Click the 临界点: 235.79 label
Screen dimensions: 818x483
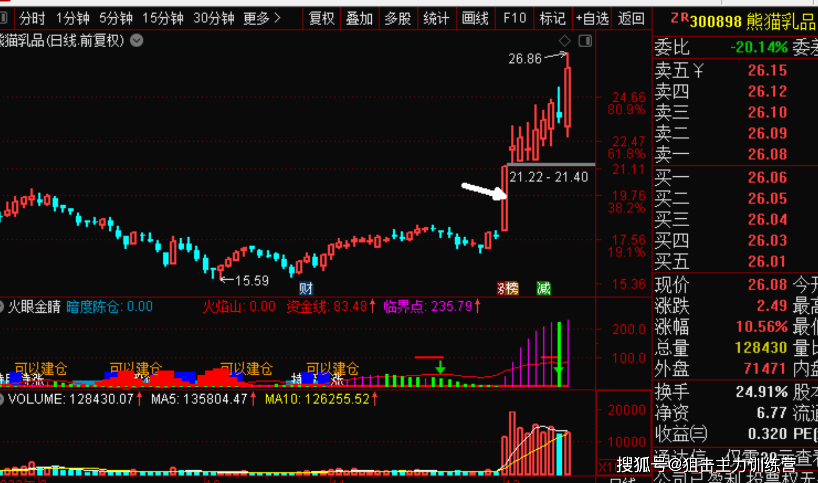[x=432, y=307]
